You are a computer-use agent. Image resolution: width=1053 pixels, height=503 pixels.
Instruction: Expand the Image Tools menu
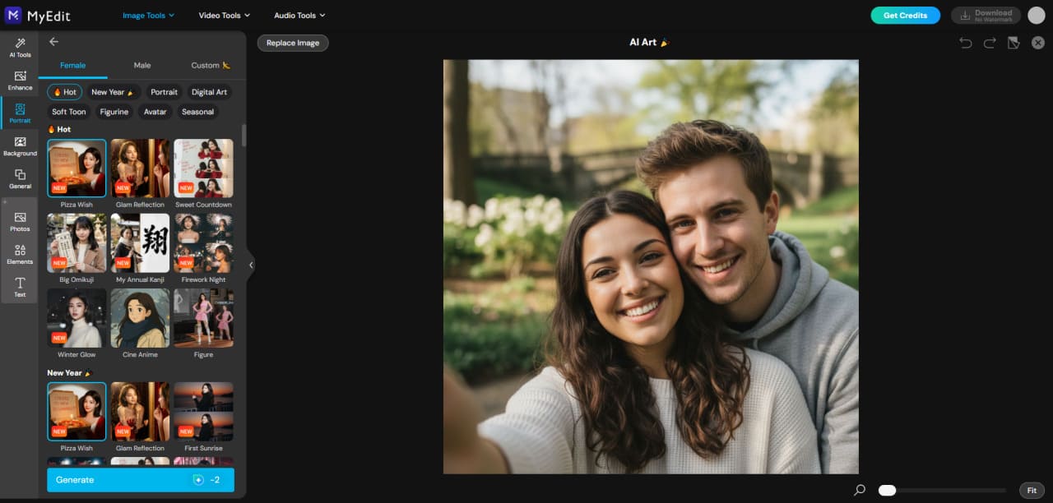tap(148, 15)
